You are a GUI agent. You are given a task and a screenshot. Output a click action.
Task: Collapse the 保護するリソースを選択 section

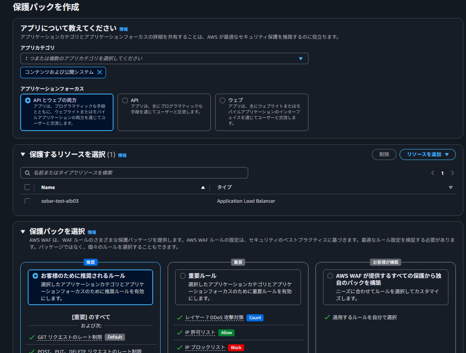23,154
